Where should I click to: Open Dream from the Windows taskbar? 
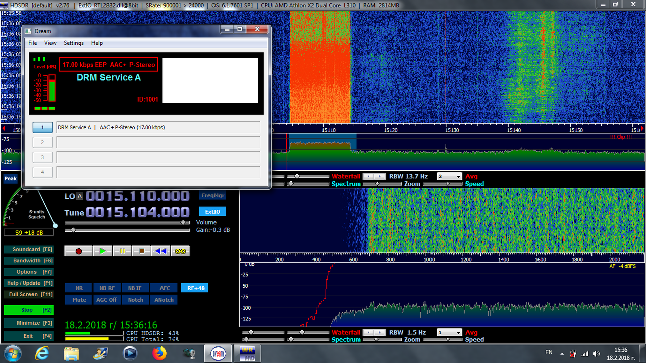pyautogui.click(x=218, y=353)
